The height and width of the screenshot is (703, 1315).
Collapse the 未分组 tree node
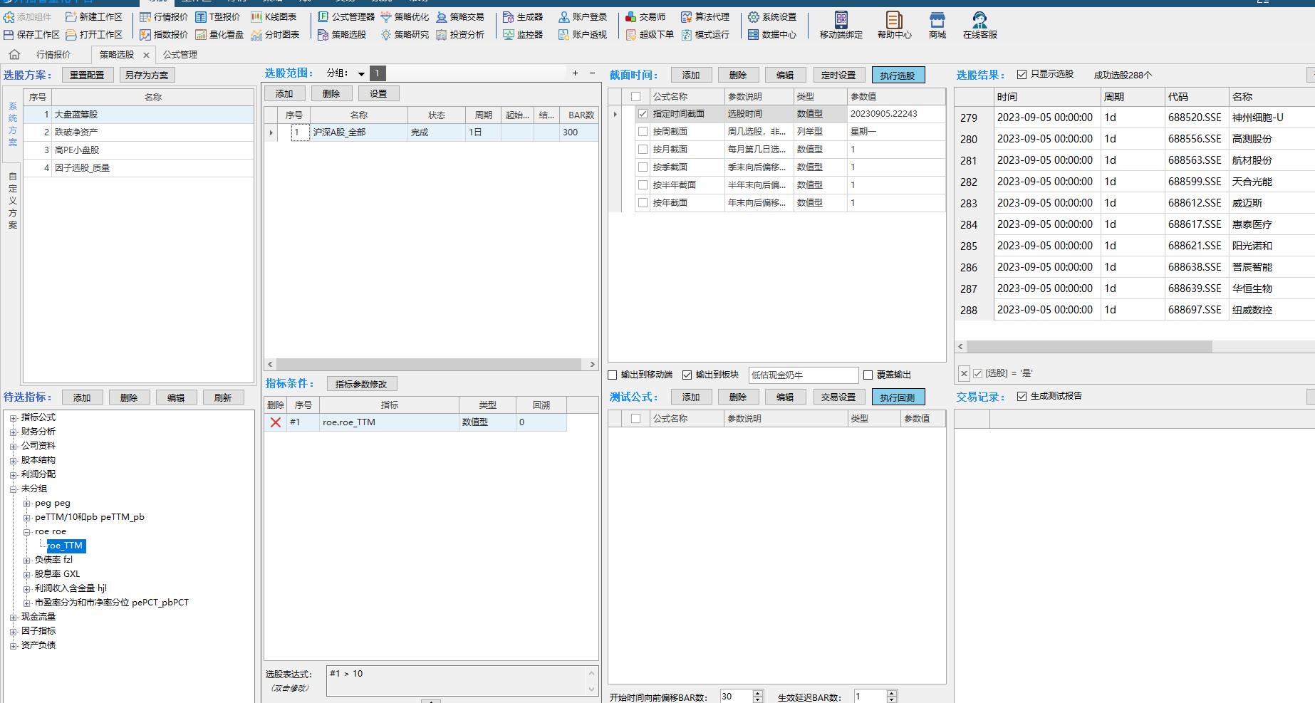click(x=14, y=489)
